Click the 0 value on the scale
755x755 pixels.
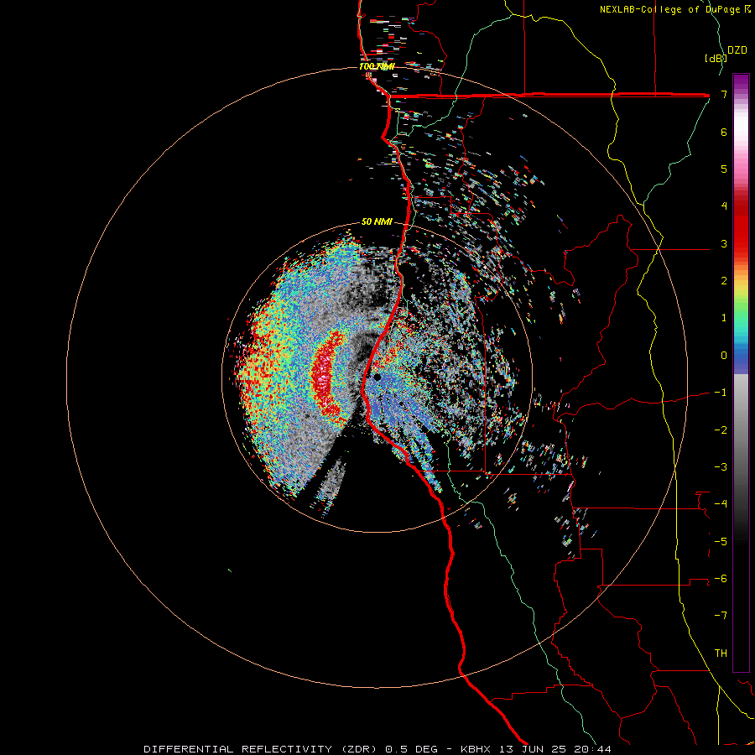click(x=724, y=356)
